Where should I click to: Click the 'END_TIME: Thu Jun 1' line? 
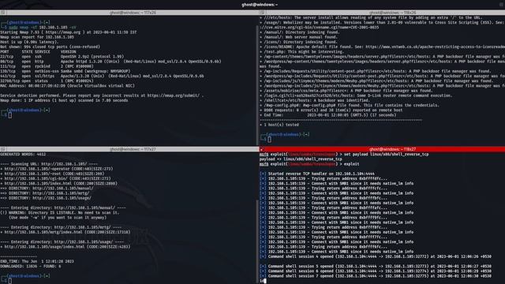[37, 261]
